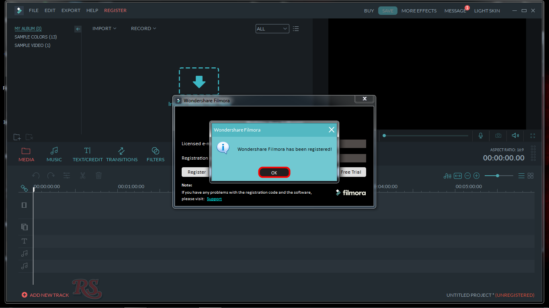Viewport: 549px width, 308px height.
Task: Click the timeline zoom slider
Action: pos(499,176)
